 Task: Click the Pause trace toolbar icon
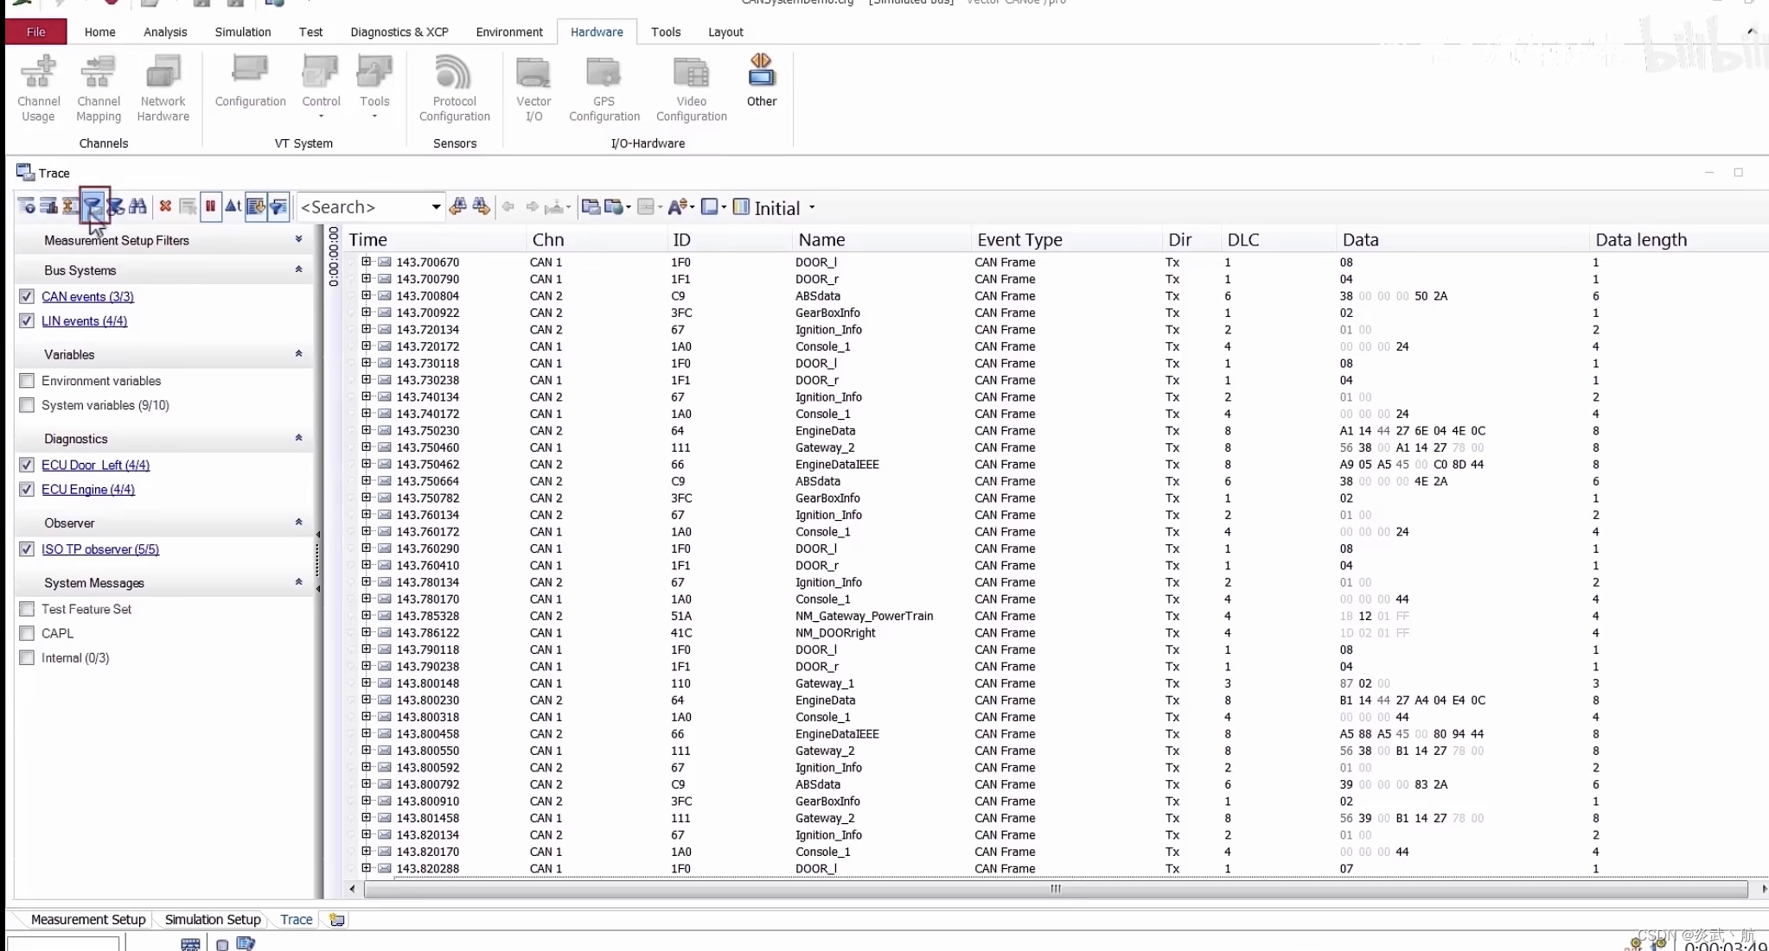click(x=210, y=206)
